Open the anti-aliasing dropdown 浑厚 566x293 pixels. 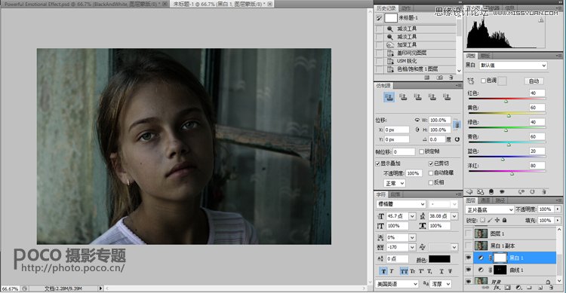(441, 284)
